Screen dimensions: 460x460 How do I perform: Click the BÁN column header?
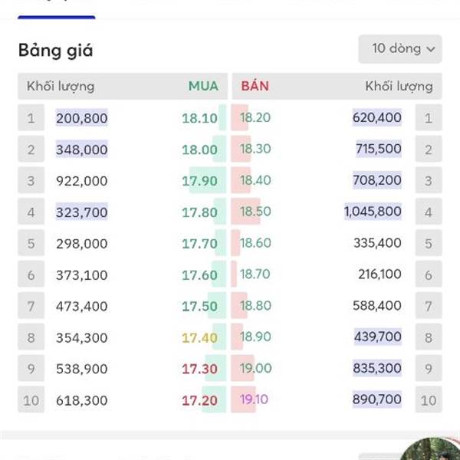pyautogui.click(x=255, y=86)
